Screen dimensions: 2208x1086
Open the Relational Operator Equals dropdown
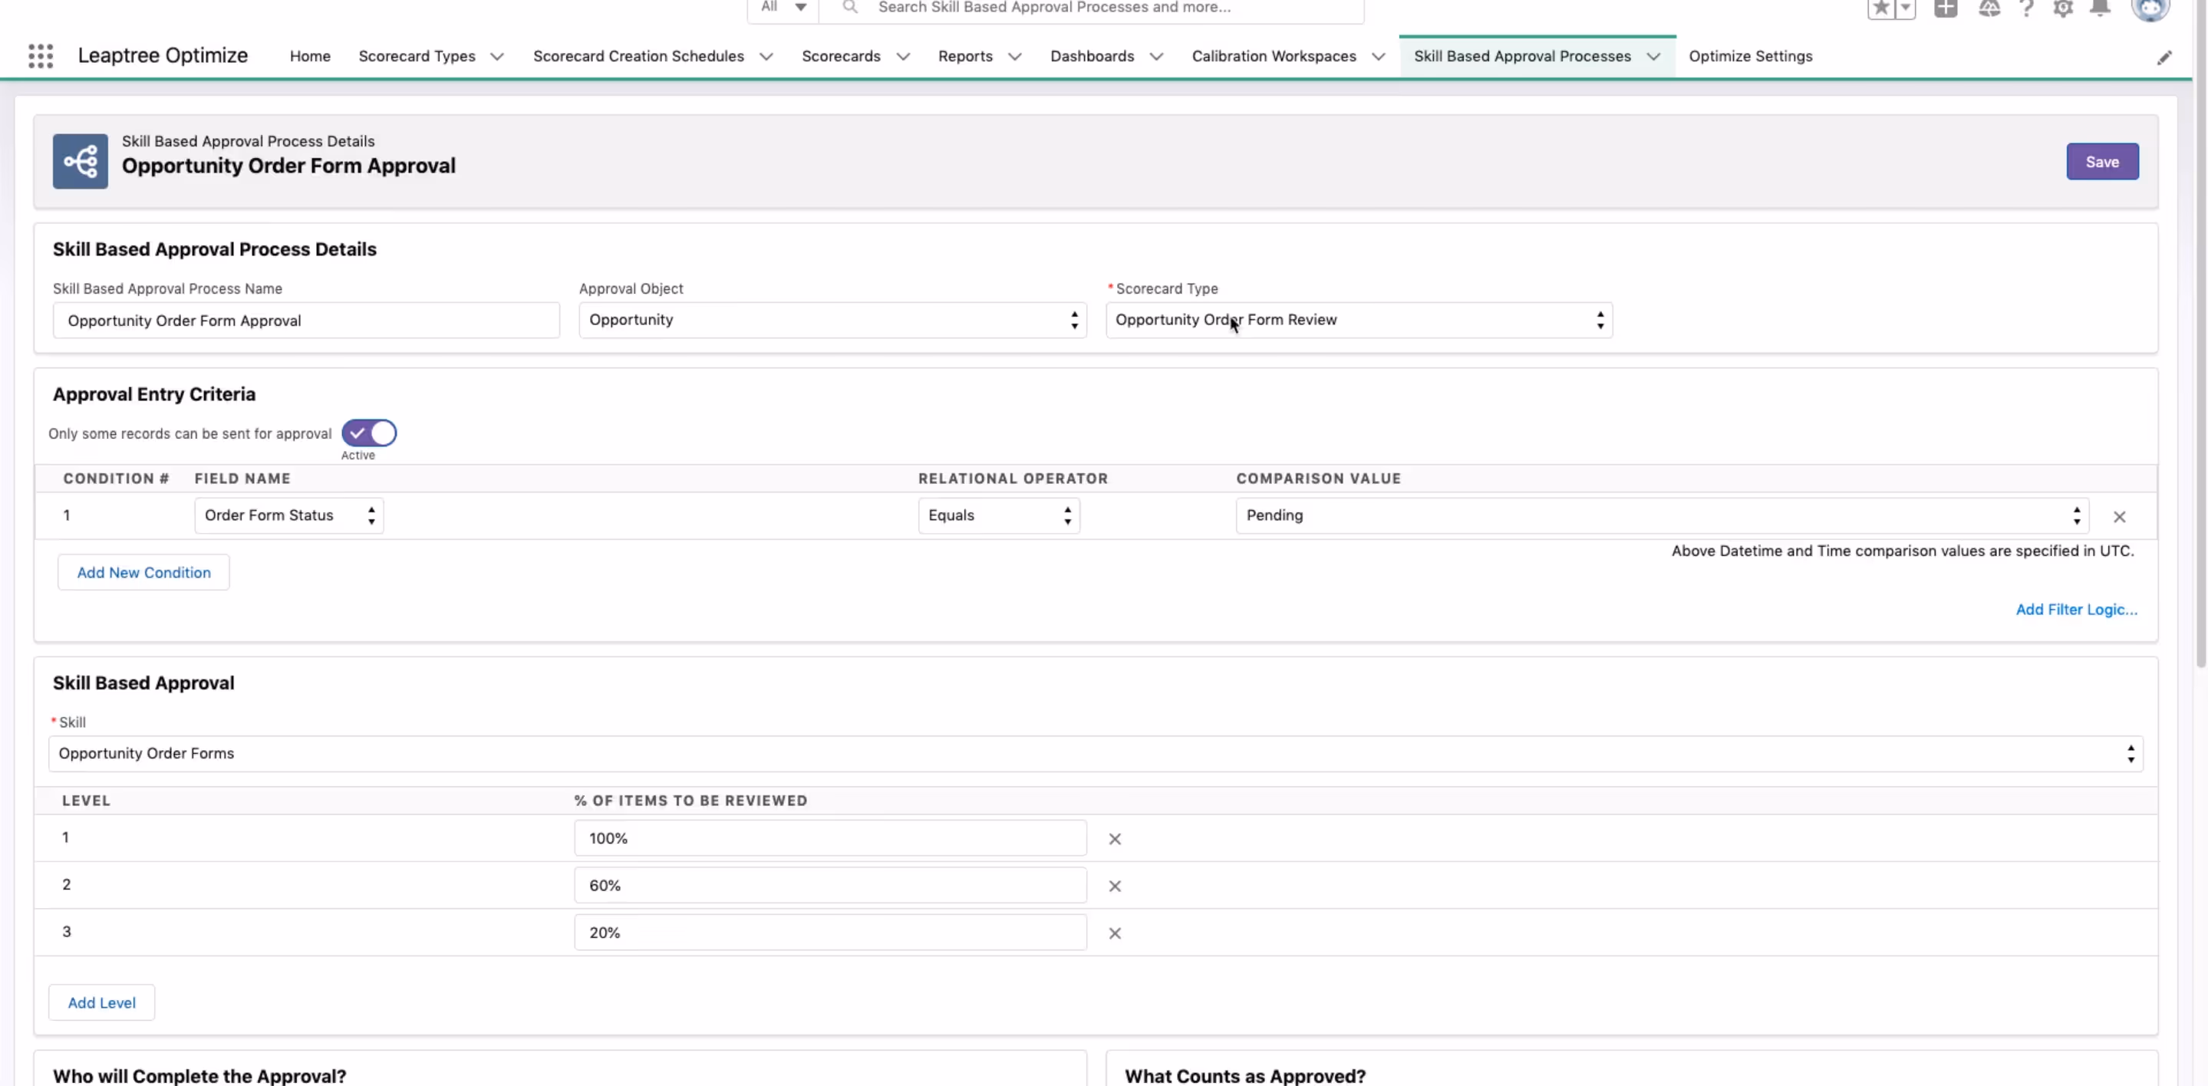pyautogui.click(x=997, y=515)
